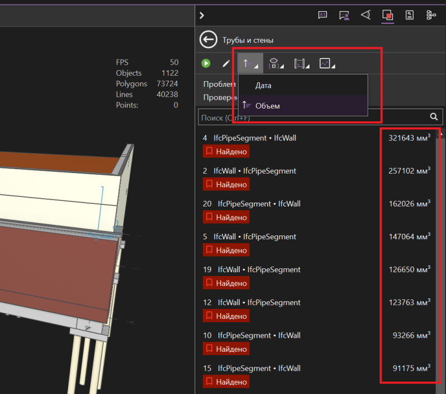The image size is (446, 394).
Task: Open the viewpoints camera panel icon
Action: (x=365, y=16)
